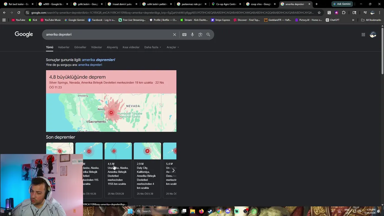
Task: Open Task View from the taskbar
Action: (184, 211)
